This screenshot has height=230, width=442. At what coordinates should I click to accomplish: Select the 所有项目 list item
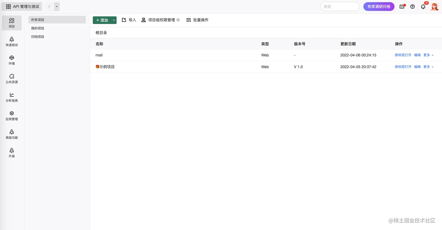57,20
